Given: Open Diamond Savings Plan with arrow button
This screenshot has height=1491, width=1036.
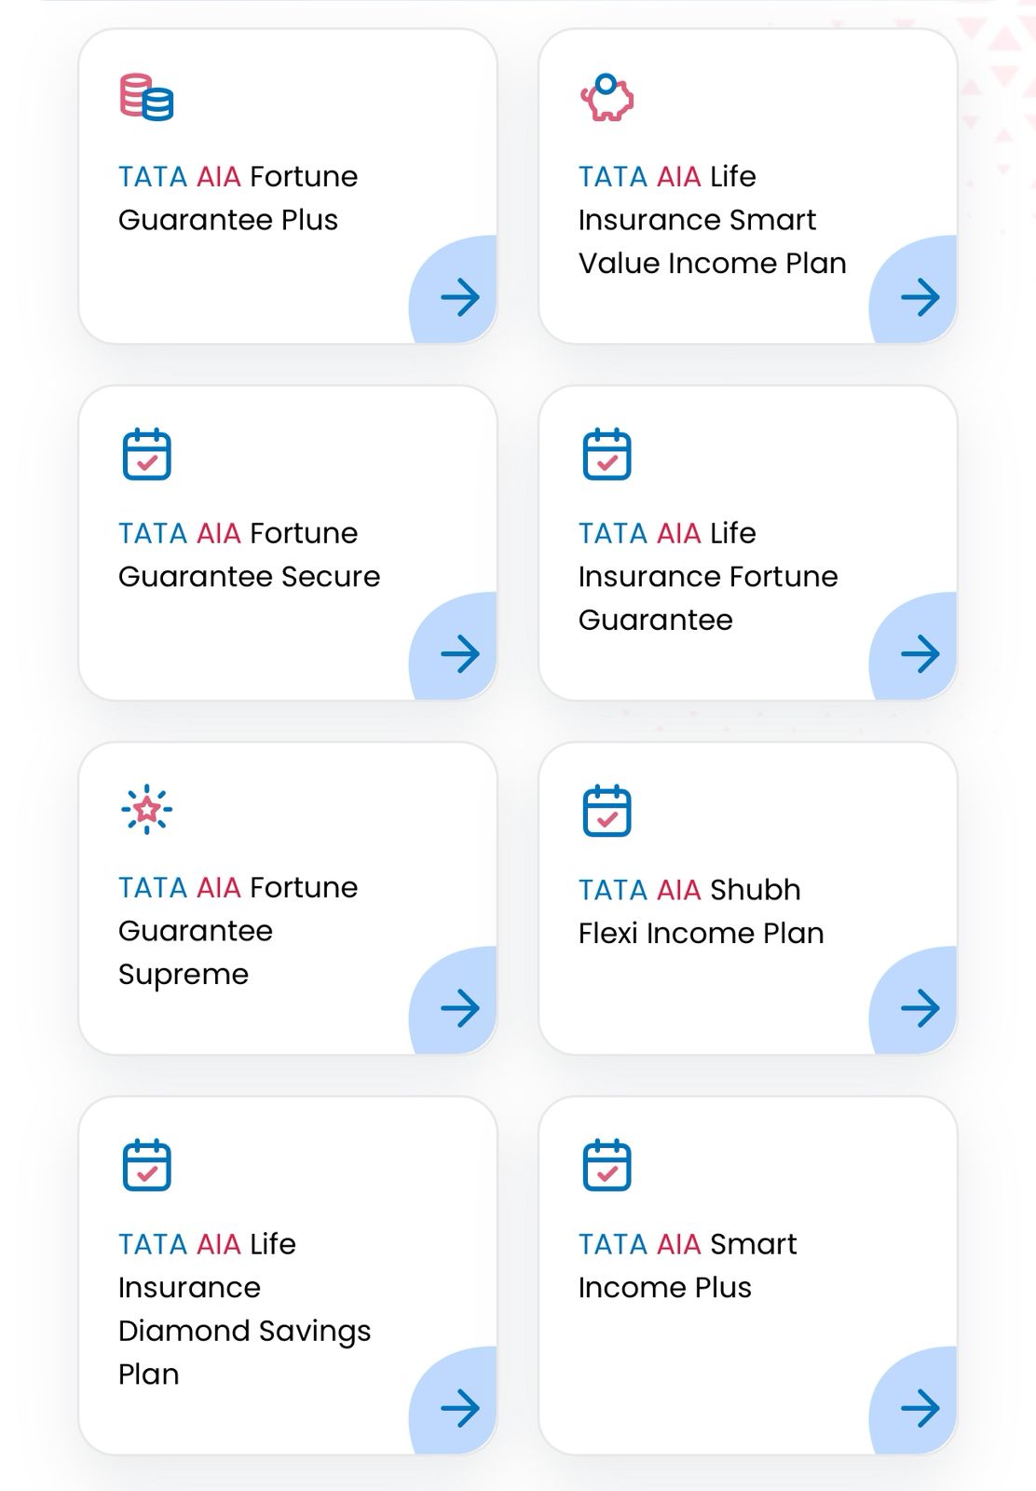Looking at the screenshot, I should [459, 1408].
